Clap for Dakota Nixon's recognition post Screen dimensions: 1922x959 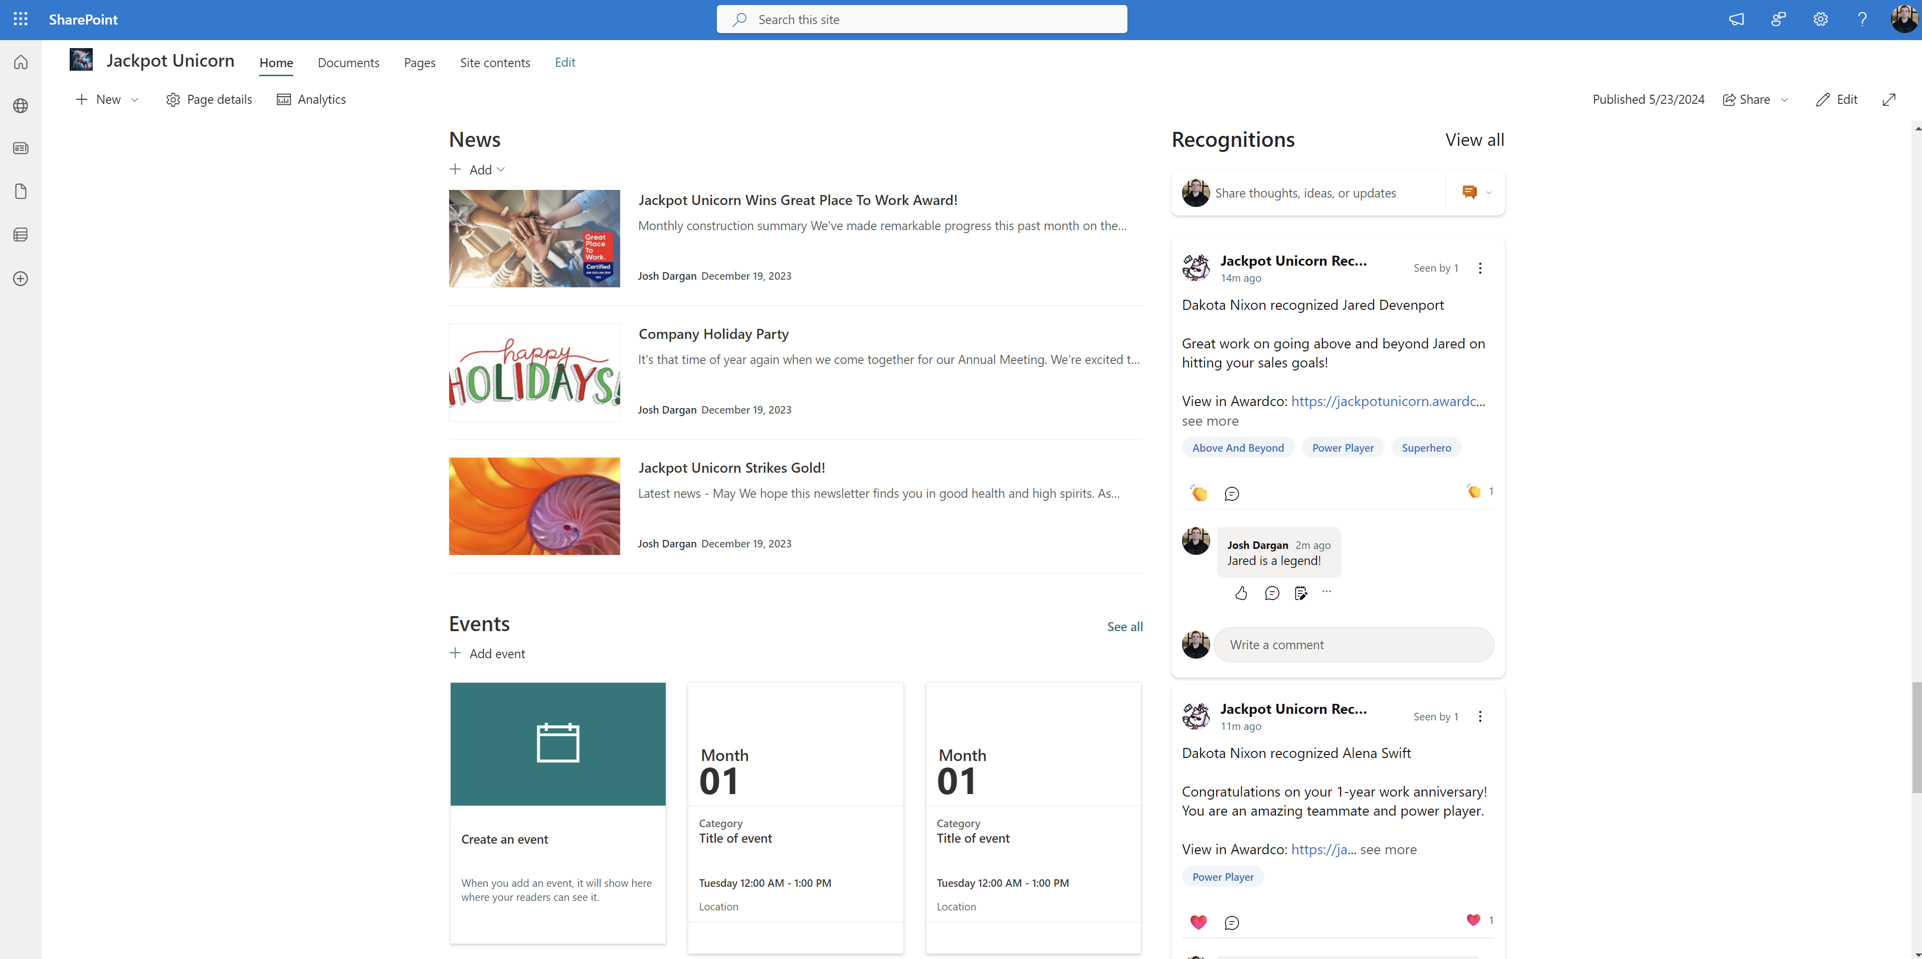point(1198,493)
